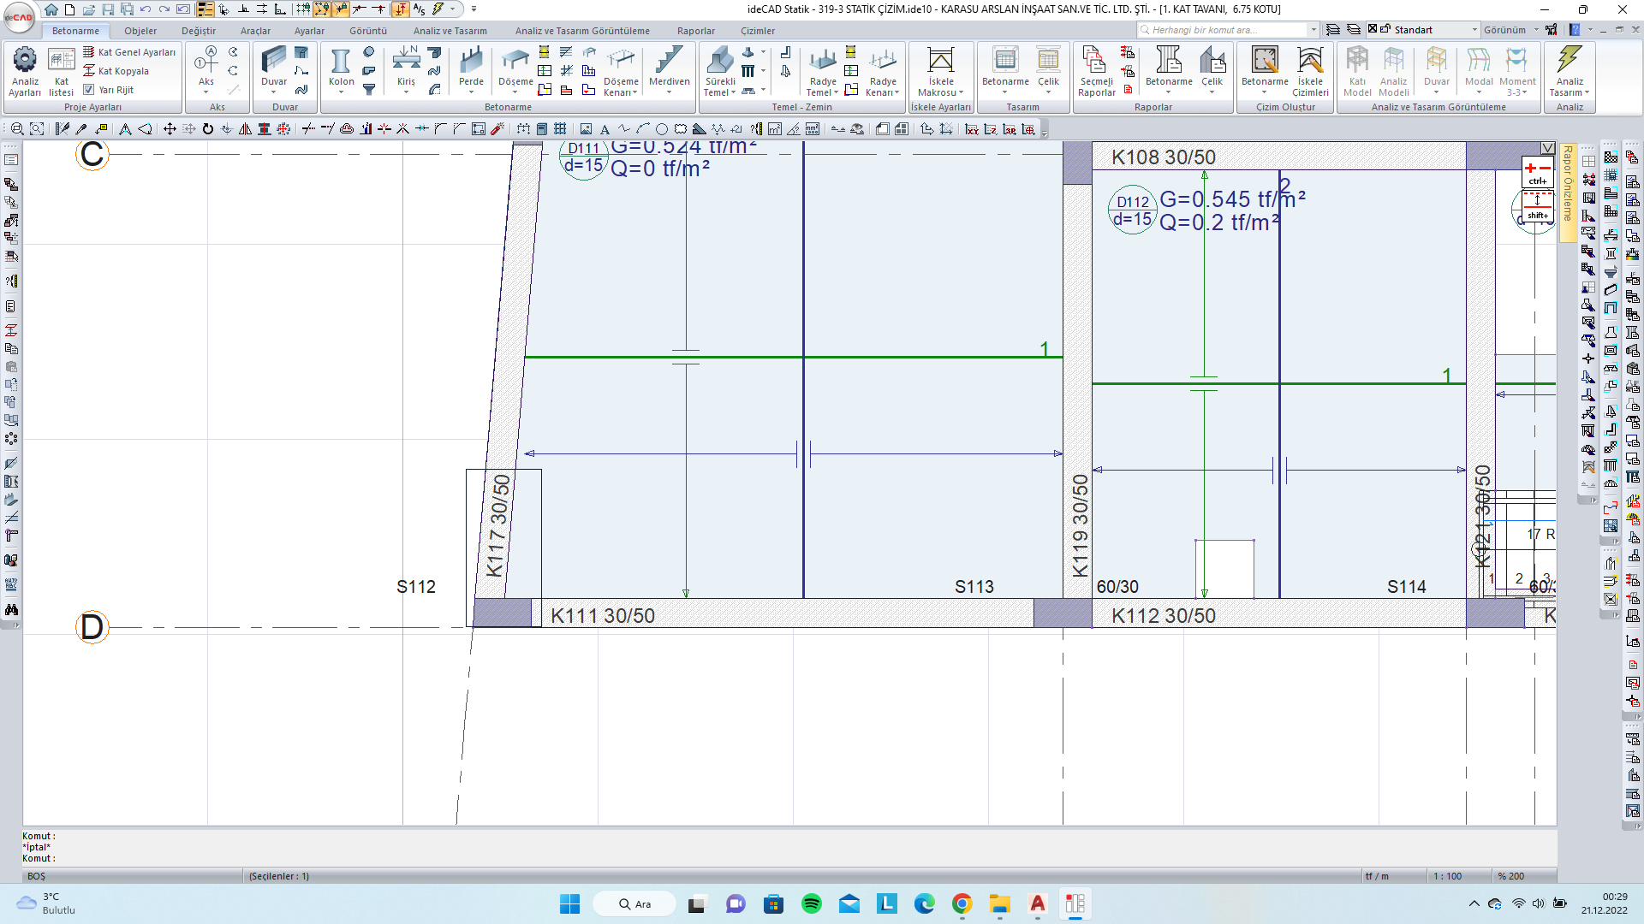Viewport: 1644px width, 924px height.
Task: Open Analiz Ayarları settings
Action: point(25,71)
